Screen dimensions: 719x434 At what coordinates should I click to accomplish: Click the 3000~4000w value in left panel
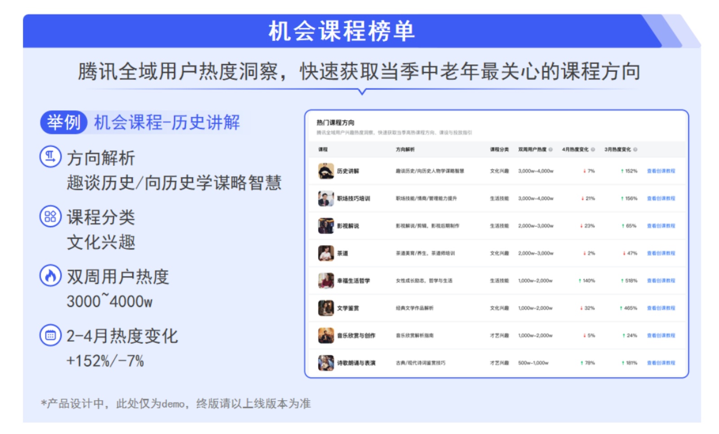pos(110,301)
